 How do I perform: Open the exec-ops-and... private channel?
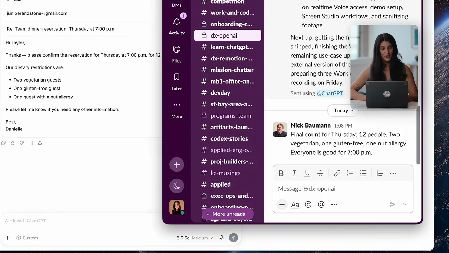228,196
